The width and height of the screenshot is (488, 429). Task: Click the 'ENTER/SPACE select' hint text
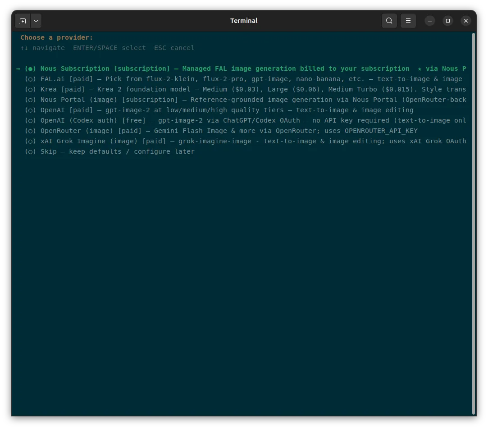tap(109, 48)
